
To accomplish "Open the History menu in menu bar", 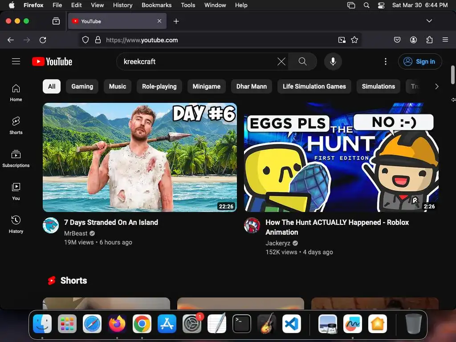I will [x=123, y=5].
